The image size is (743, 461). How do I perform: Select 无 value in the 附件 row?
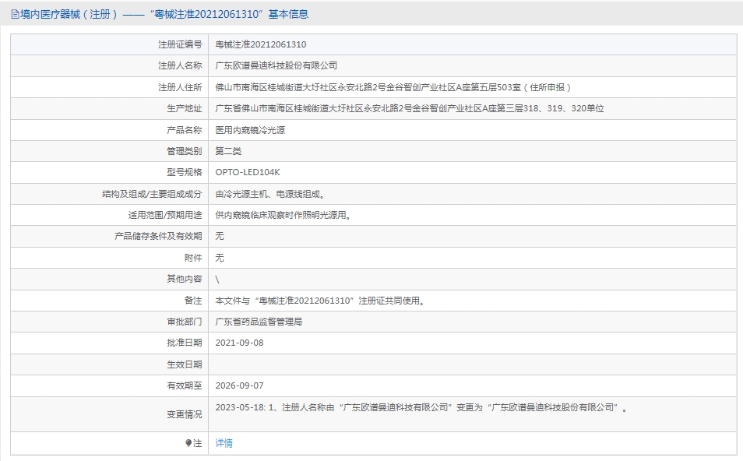coord(220,258)
